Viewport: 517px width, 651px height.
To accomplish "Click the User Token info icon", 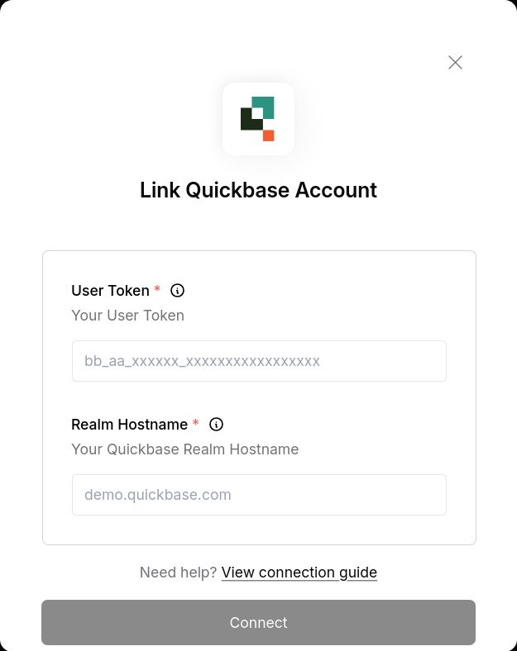I will 178,291.
